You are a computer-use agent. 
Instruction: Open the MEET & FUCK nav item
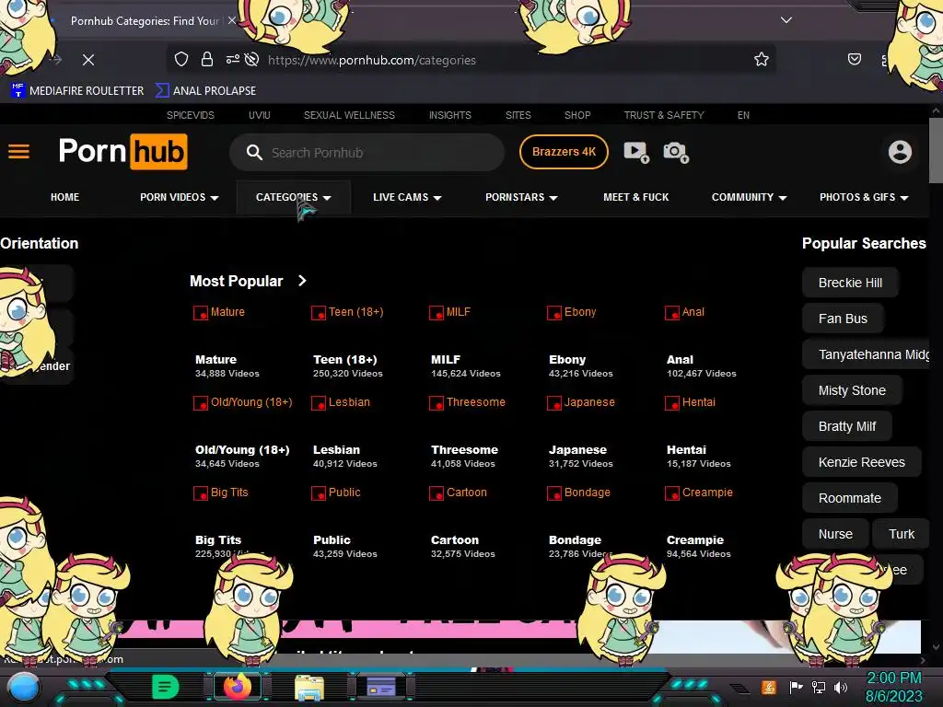coord(635,197)
